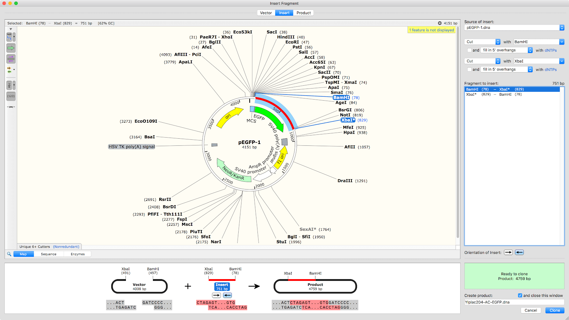This screenshot has height=320, width=569.
Task: Set insert orientation to reverse arrow
Action: pos(519,252)
